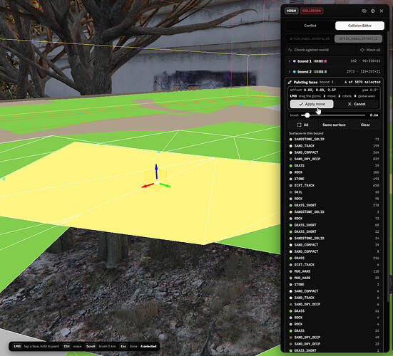Click the Painting faces brush icon
Viewport: 393px width, 356px height.
[x=290, y=83]
